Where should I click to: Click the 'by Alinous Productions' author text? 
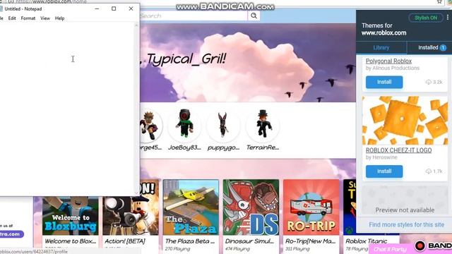tap(393, 68)
